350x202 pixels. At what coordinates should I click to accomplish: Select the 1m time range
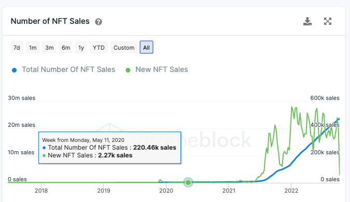(x=33, y=48)
